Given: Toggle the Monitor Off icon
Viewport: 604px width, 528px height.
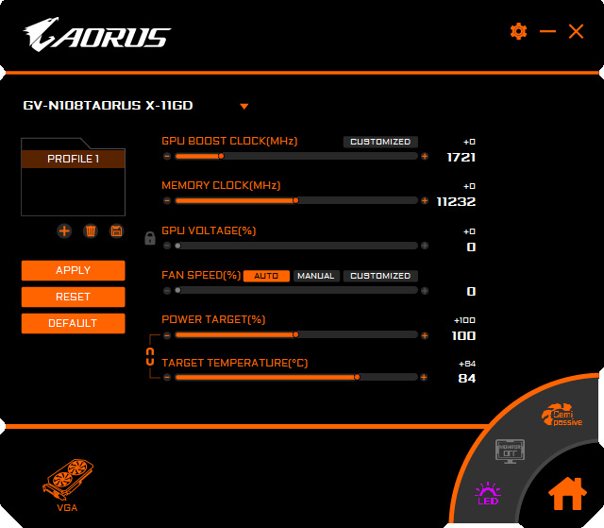Looking at the screenshot, I should (x=510, y=451).
